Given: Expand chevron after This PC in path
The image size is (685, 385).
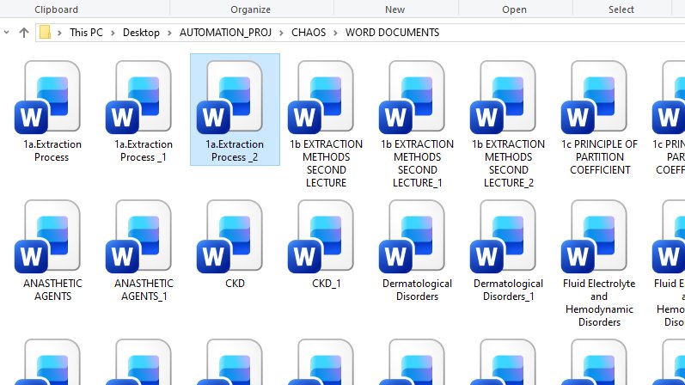Looking at the screenshot, I should click(113, 33).
